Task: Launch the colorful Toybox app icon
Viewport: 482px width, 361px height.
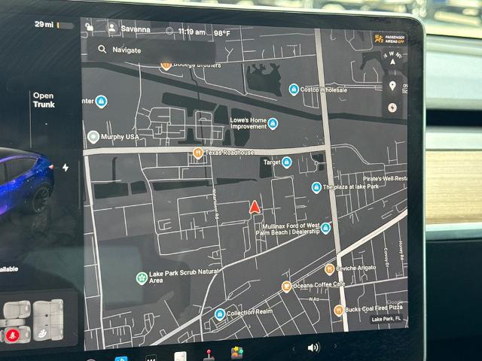Action: click(237, 353)
